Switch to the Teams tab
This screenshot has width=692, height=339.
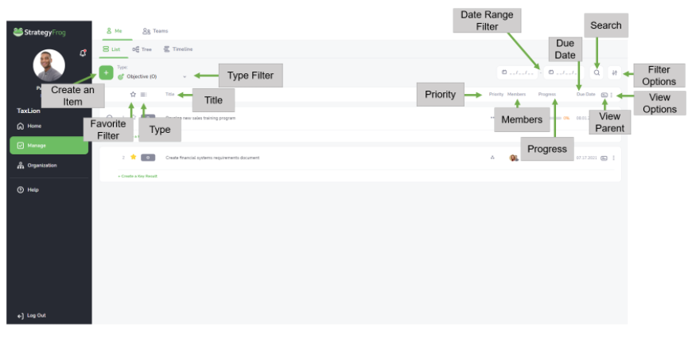pyautogui.click(x=155, y=31)
